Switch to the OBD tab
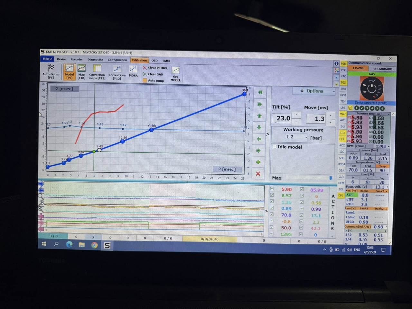Viewport: 412px width, 309px height. pyautogui.click(x=154, y=61)
